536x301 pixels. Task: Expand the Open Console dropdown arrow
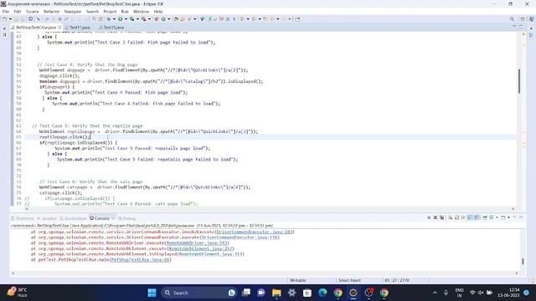[508, 217]
